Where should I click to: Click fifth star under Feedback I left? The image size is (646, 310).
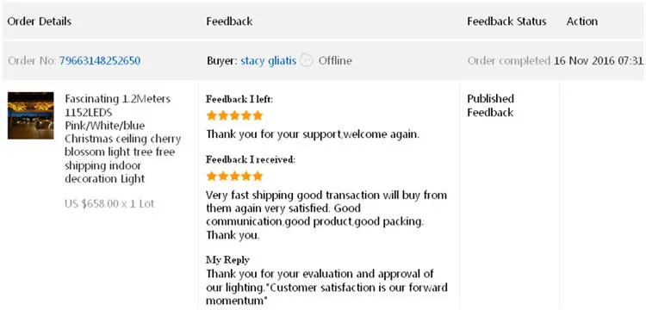tap(258, 115)
